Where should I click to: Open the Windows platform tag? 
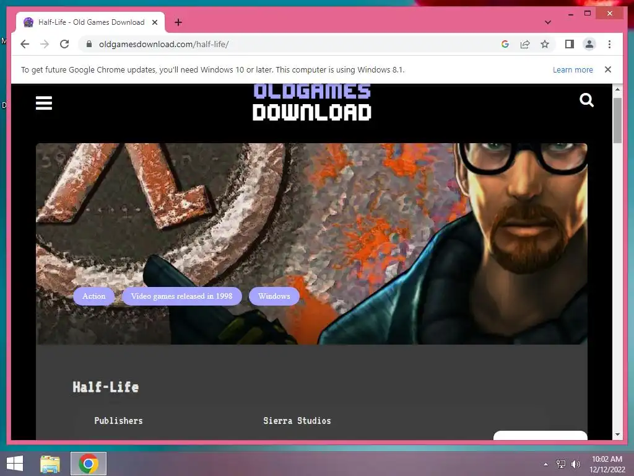click(x=274, y=296)
